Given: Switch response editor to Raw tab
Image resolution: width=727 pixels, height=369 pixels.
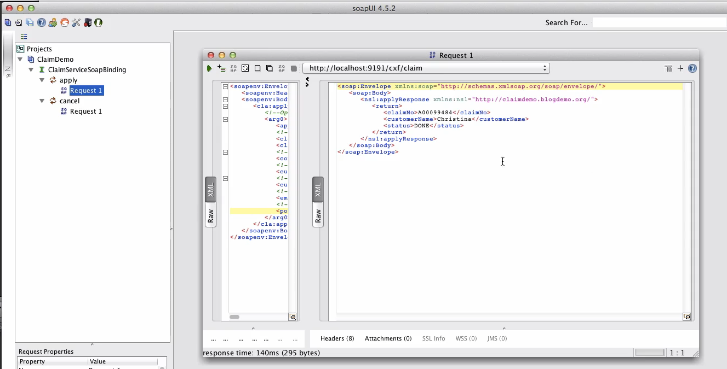Looking at the screenshot, I should pos(318,215).
